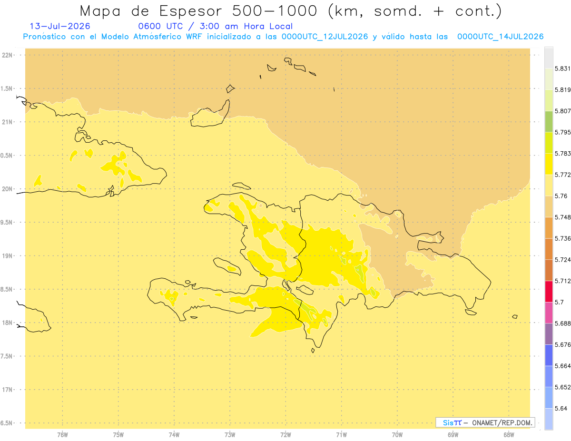Click the 19N latitude label
Image resolution: width=571 pixels, height=441 pixels.
[x=8, y=256]
